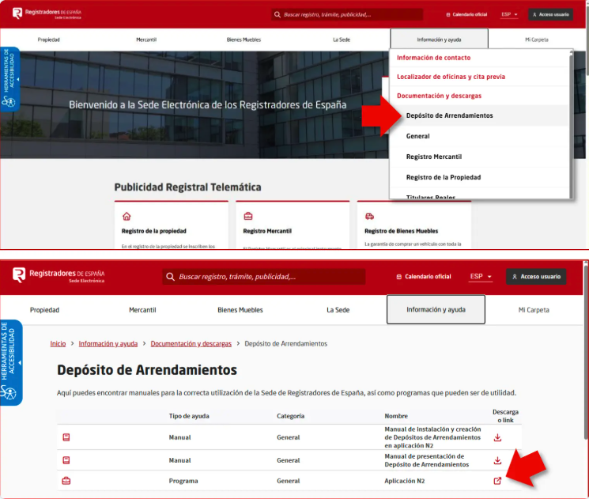Screen dimensions: 589x499
Task: Open the external link icon for Aplicación N2
Action: (x=497, y=481)
